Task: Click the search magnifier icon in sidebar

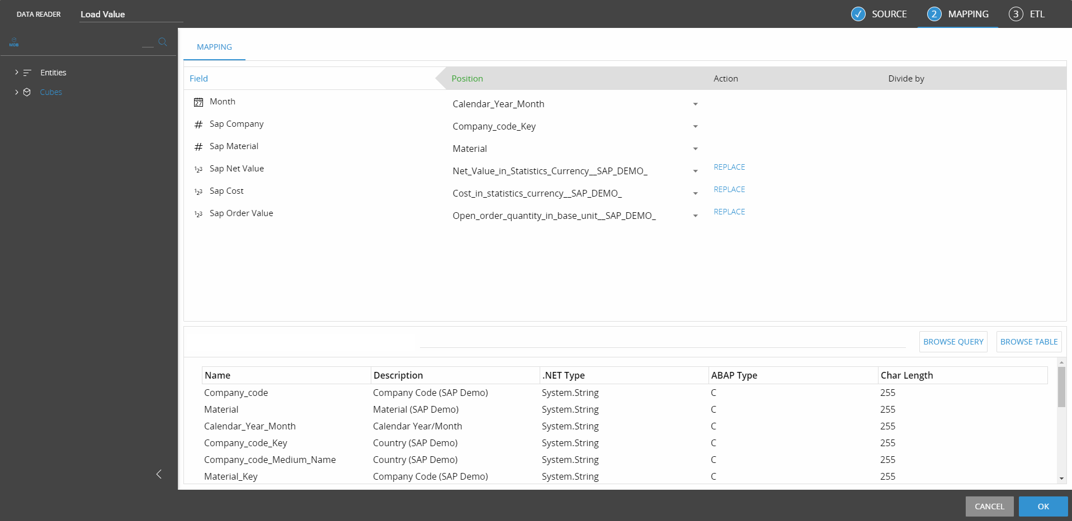Action: (163, 42)
